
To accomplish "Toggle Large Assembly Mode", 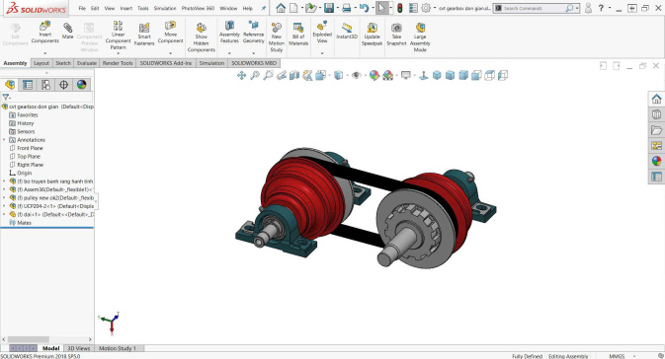I will [420, 37].
